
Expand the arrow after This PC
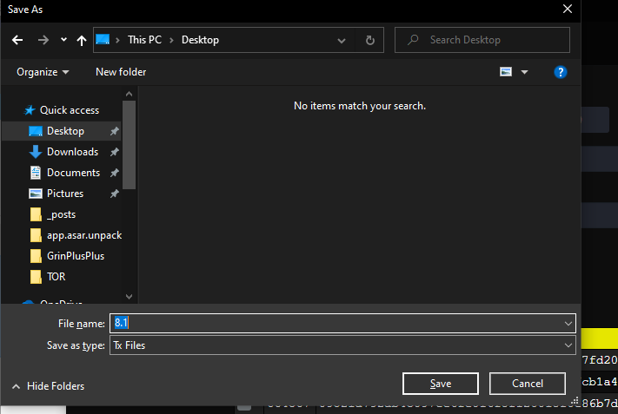(171, 40)
